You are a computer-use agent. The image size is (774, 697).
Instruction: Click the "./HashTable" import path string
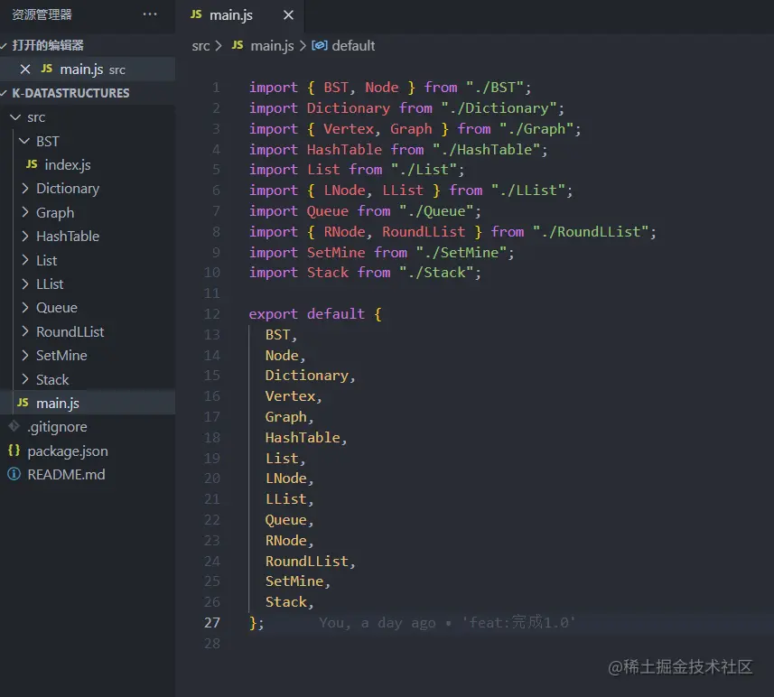click(x=486, y=150)
